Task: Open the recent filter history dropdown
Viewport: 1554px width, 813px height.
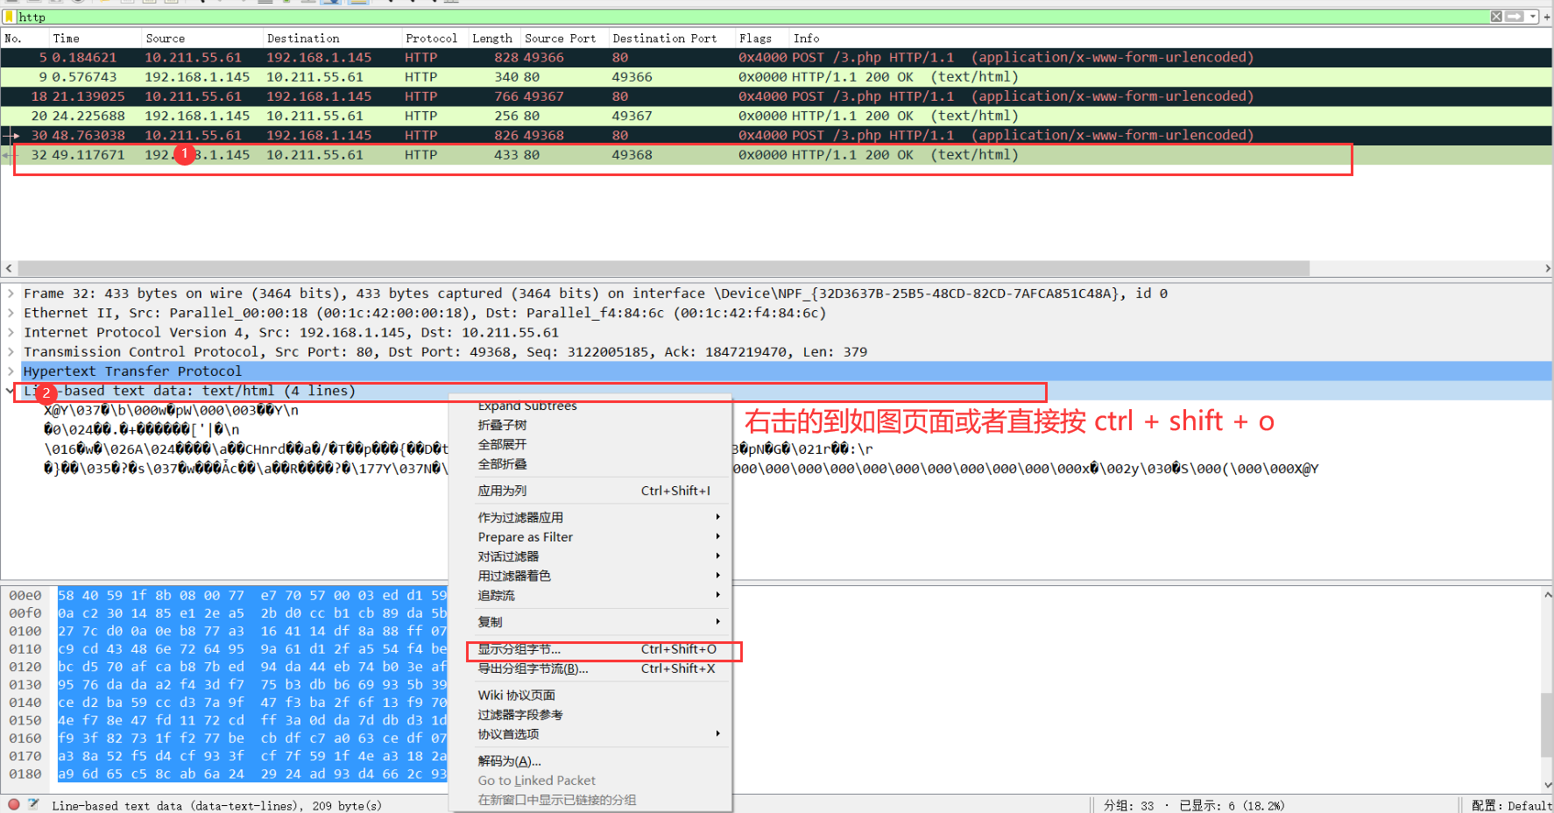Action: pos(1532,17)
